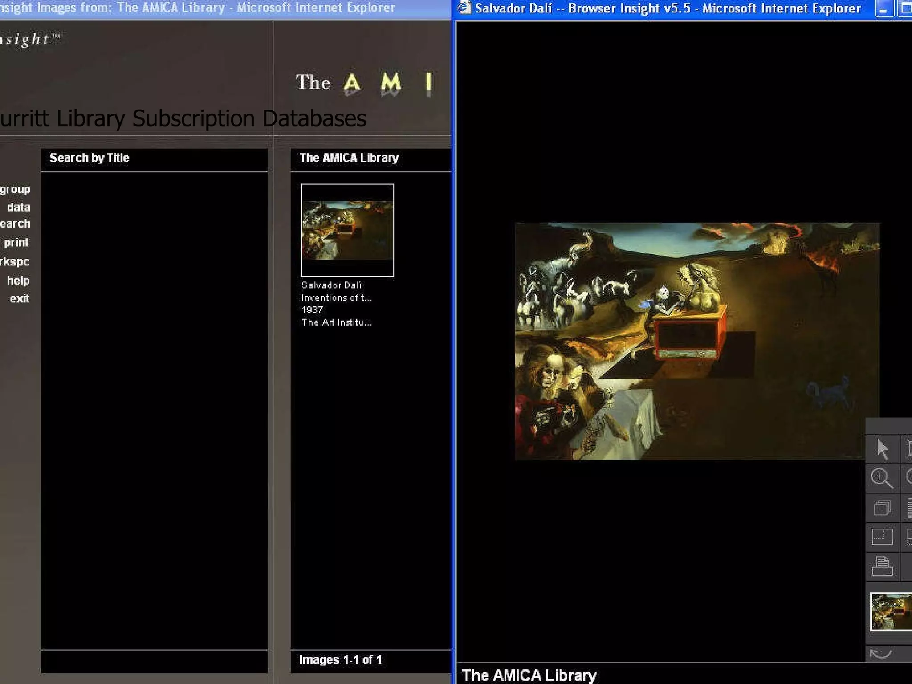This screenshot has height=684, width=912.
Task: Minimize the Salvador Dalí viewer window
Action: pos(883,9)
